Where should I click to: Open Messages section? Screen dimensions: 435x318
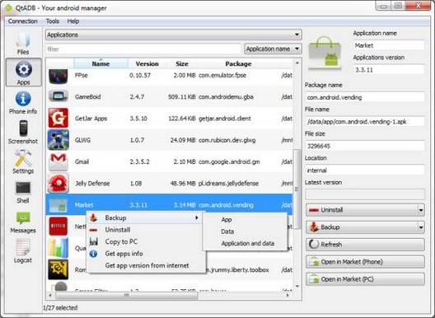pyautogui.click(x=23, y=222)
